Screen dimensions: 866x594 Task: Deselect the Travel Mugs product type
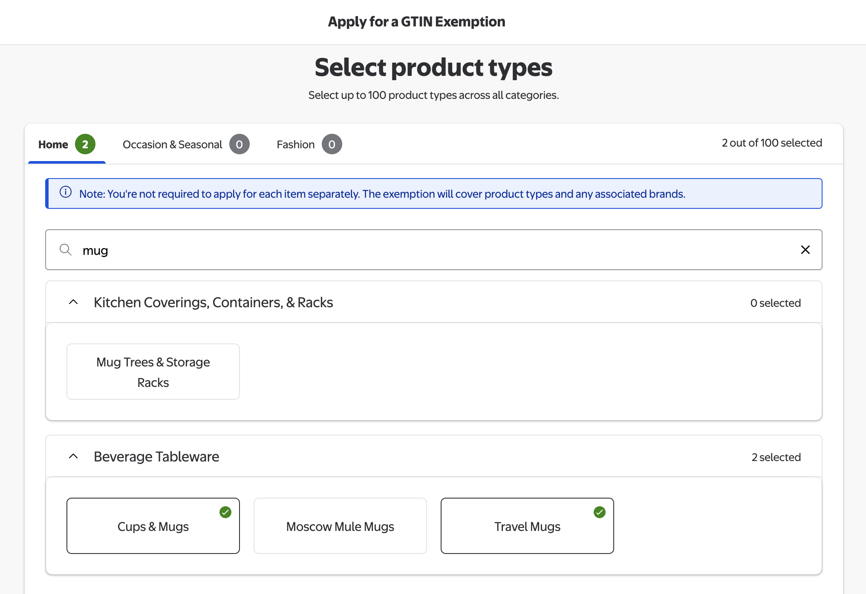tap(527, 526)
